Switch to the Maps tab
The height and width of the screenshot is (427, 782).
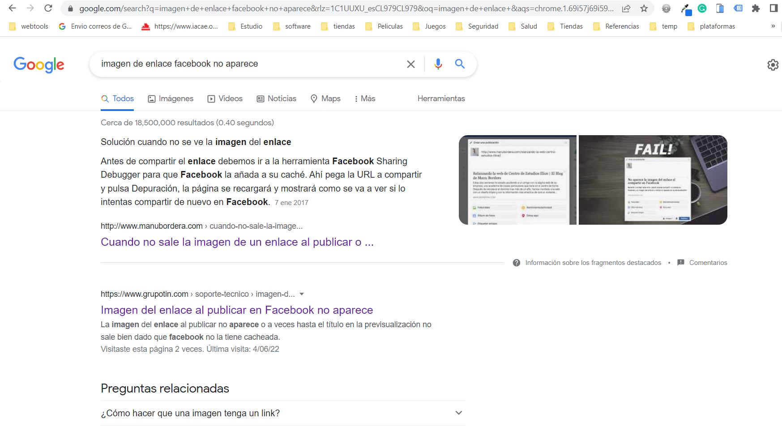tap(325, 98)
